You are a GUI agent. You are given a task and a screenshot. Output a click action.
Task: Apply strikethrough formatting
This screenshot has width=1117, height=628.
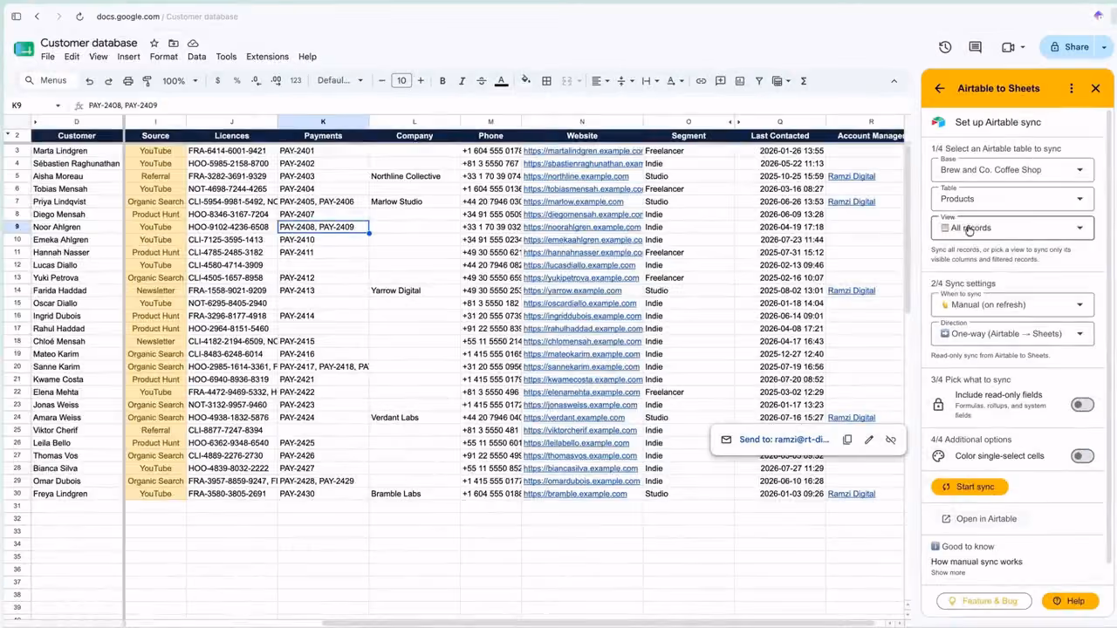pyautogui.click(x=481, y=81)
